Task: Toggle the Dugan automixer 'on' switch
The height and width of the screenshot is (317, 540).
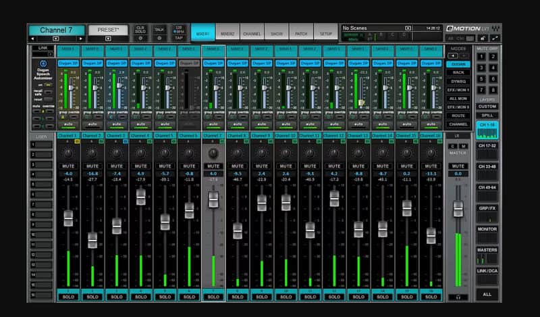Action: coord(49,85)
